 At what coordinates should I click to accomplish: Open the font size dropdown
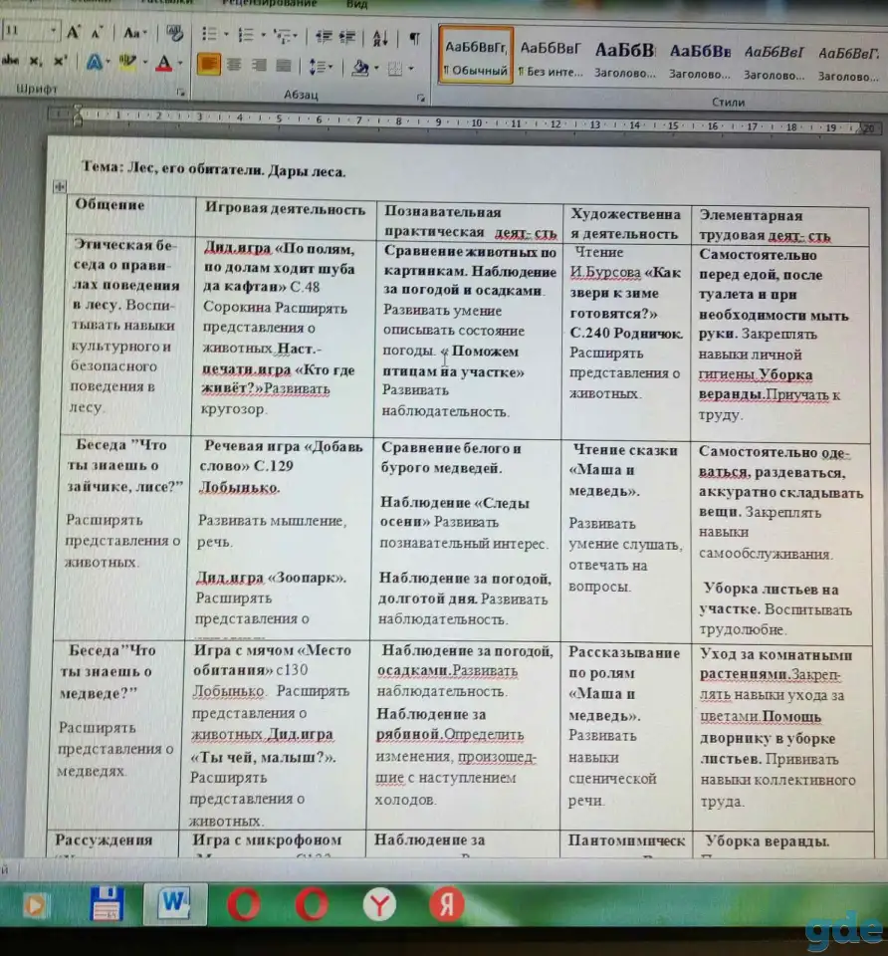[x=54, y=30]
